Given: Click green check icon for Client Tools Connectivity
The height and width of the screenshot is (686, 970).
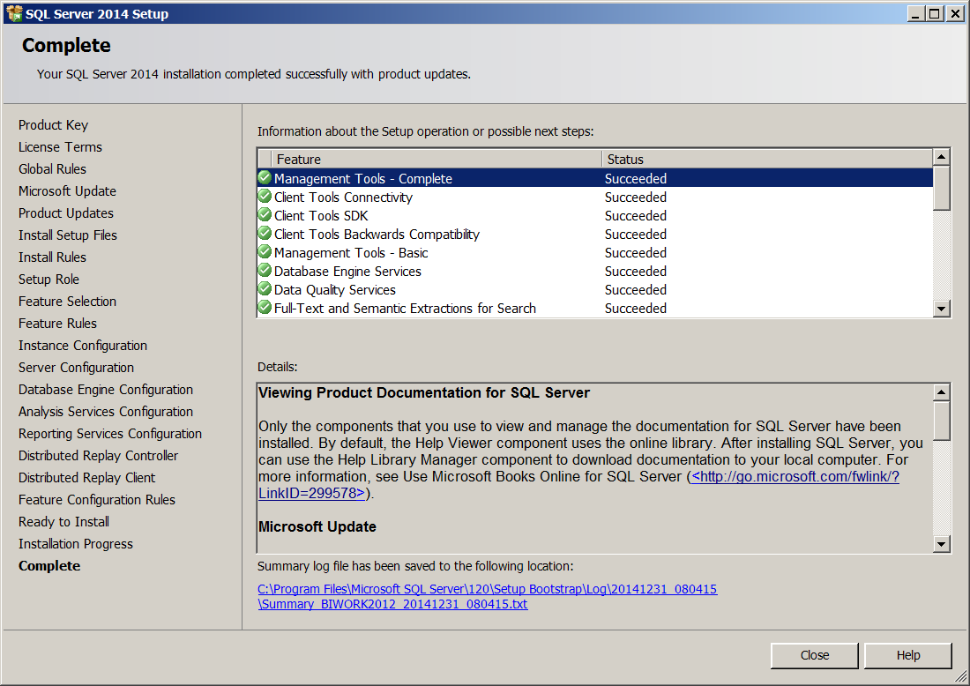Looking at the screenshot, I should [265, 197].
